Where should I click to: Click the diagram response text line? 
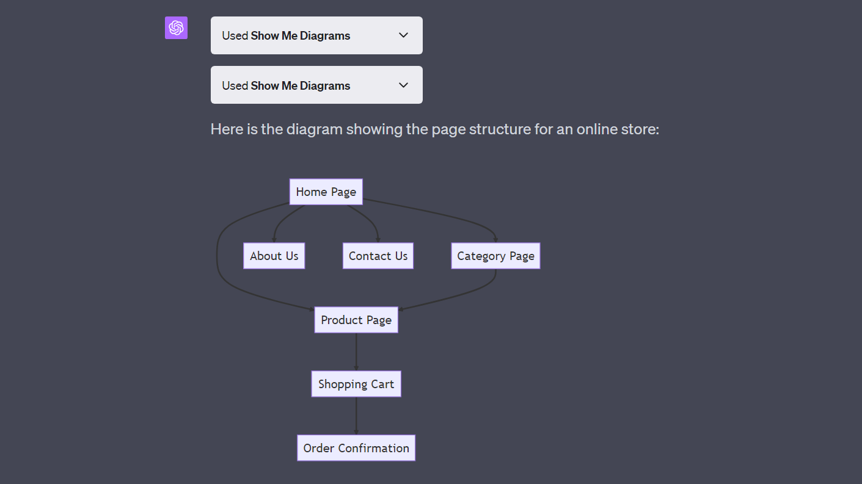(x=434, y=129)
